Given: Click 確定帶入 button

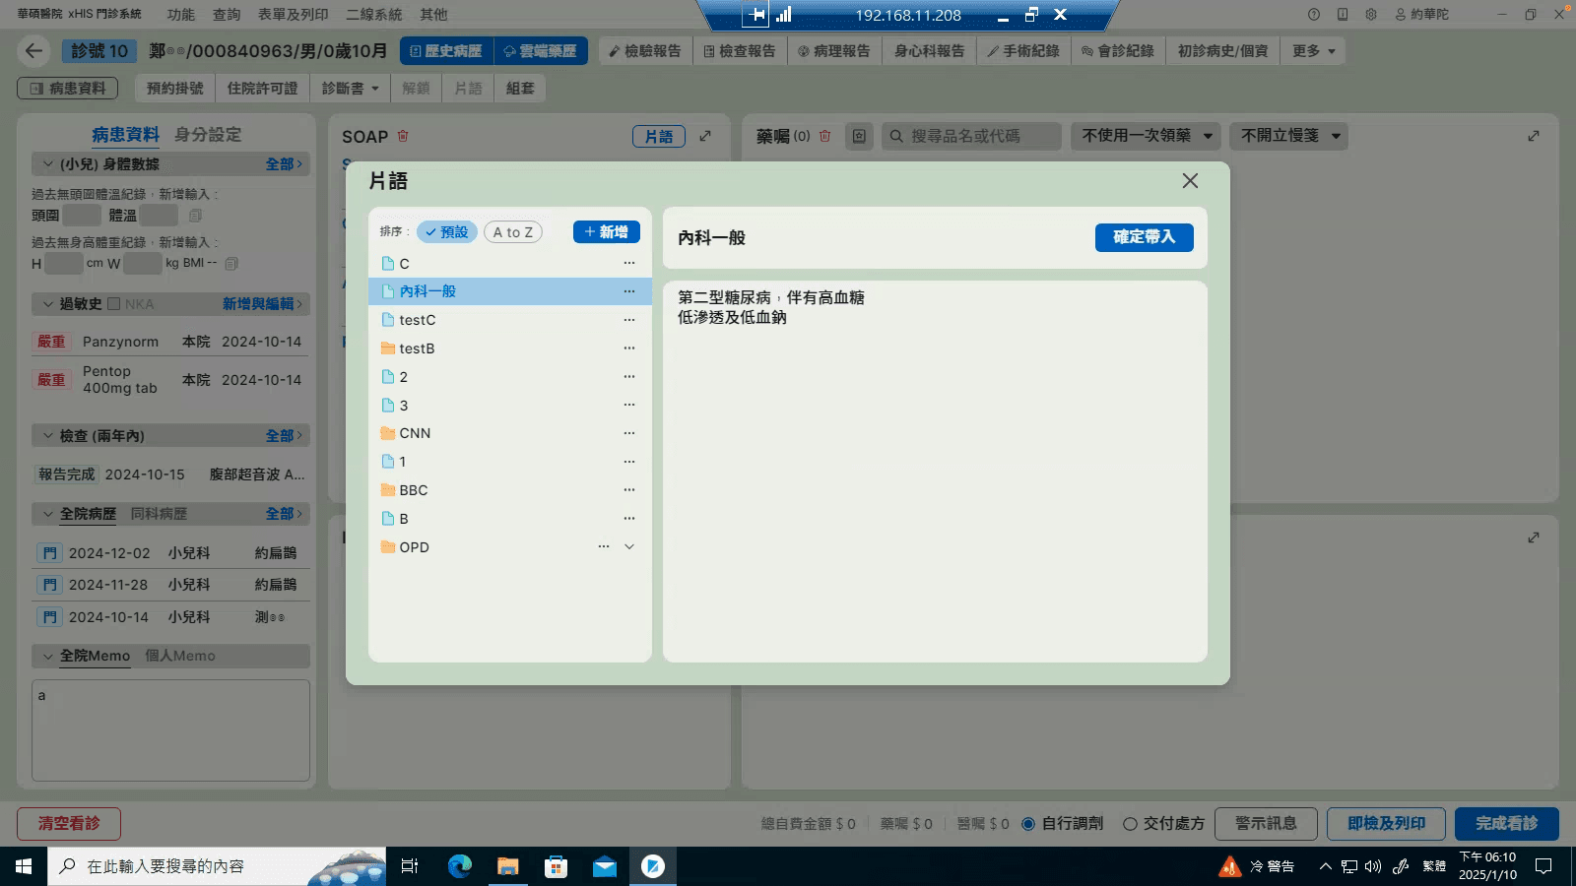Looking at the screenshot, I should [x=1145, y=237].
